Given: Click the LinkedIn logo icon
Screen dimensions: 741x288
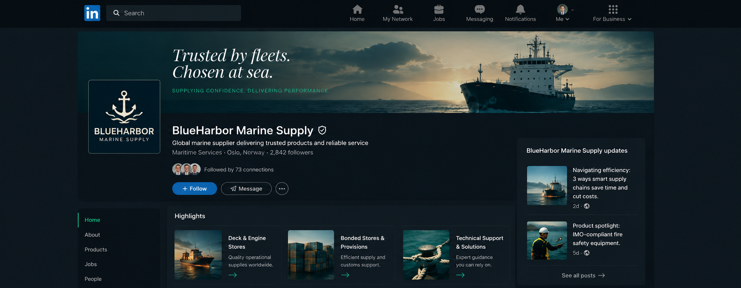Looking at the screenshot, I should pos(92,13).
